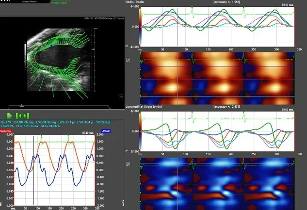Click the EF=47% measurement value
The image size is (307, 210).
pos(6,122)
